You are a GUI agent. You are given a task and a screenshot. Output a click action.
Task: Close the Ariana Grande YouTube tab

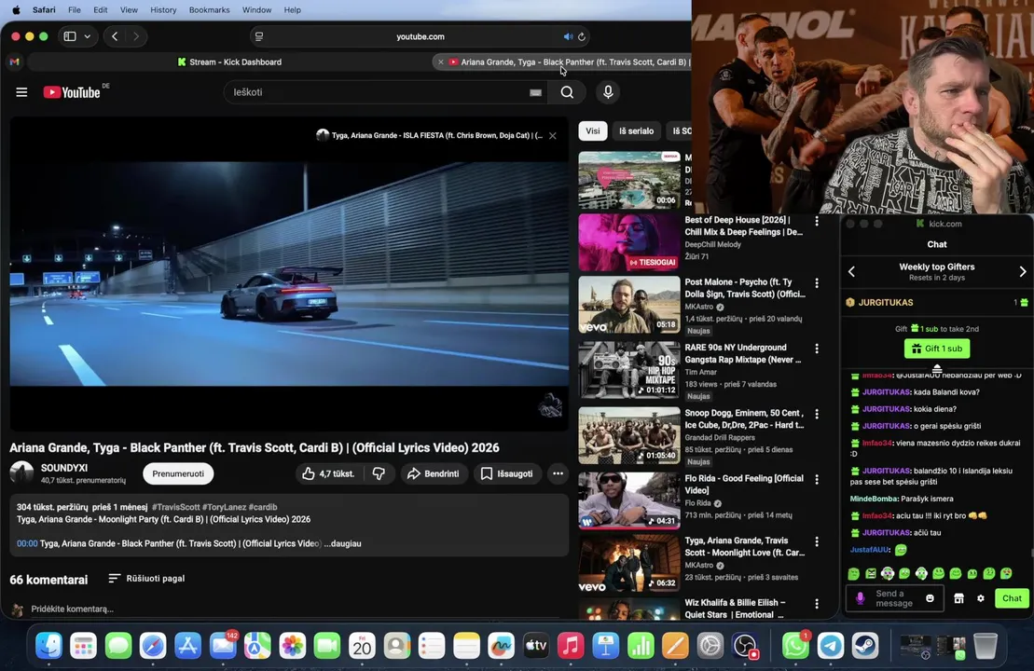pos(441,62)
